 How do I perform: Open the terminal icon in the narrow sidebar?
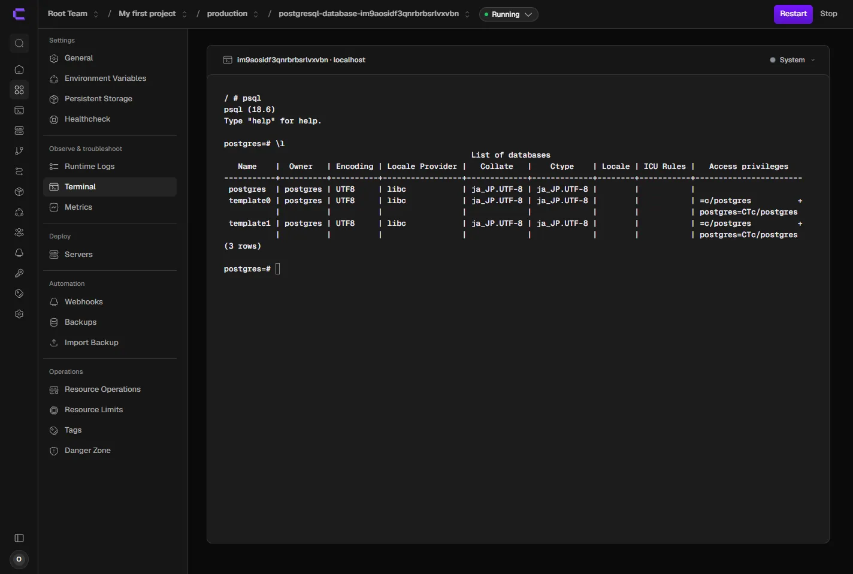(19, 110)
